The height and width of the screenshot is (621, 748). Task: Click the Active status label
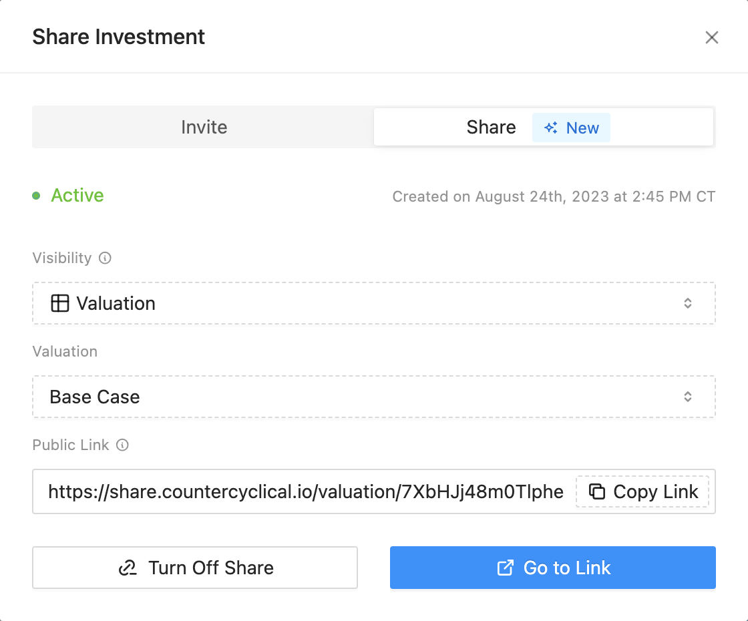point(77,196)
